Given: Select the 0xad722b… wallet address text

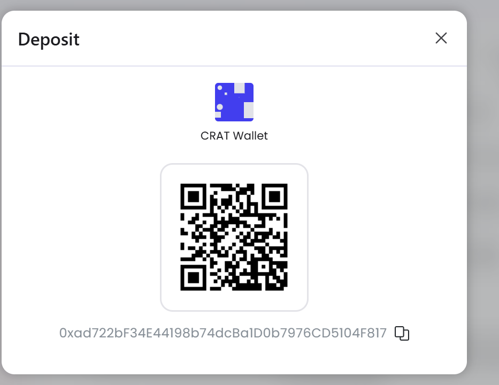Looking at the screenshot, I should [223, 333].
